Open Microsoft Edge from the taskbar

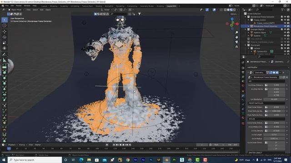(x=81, y=160)
